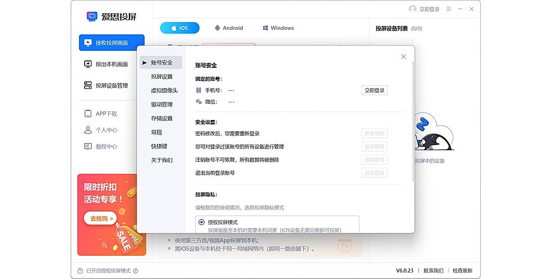Select the 接收投屏画面 sidebar icon
The height and width of the screenshot is (279, 558).
88,42
